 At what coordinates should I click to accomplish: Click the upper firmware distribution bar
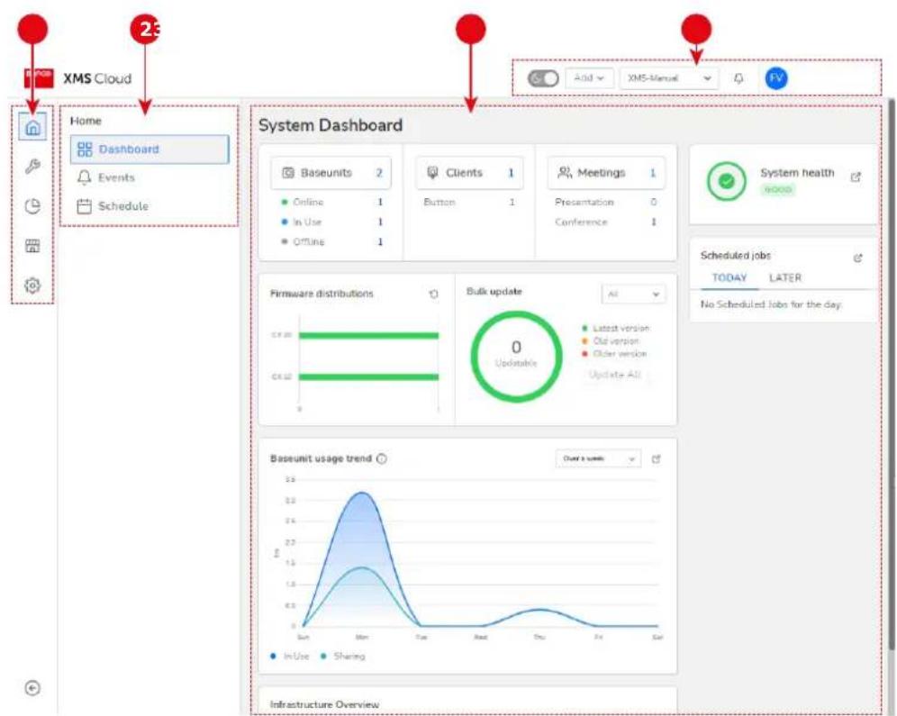(x=368, y=336)
